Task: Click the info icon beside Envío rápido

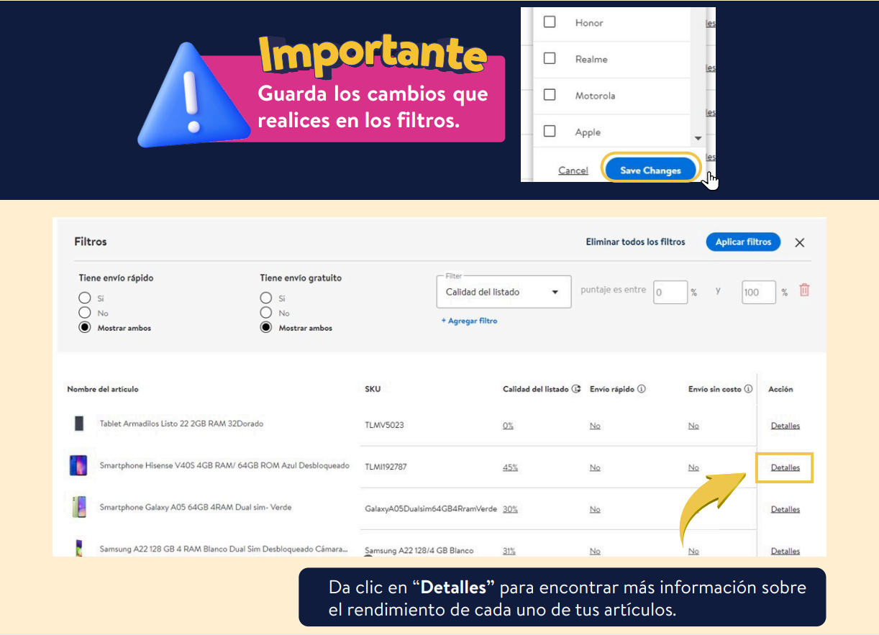Action: pos(642,389)
